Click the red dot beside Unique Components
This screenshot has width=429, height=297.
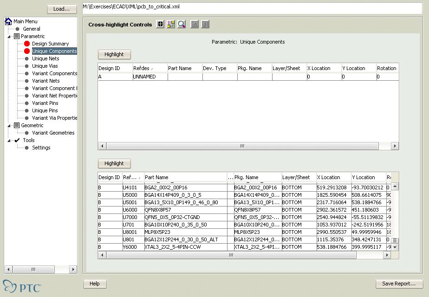27,51
